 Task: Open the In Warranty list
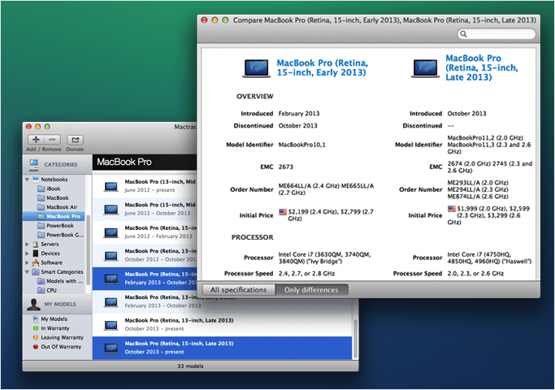(x=55, y=328)
